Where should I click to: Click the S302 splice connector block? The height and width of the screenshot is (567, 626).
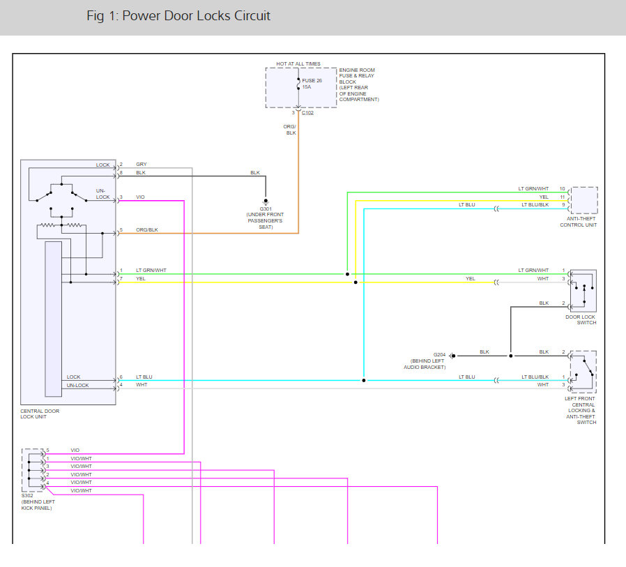(x=33, y=470)
